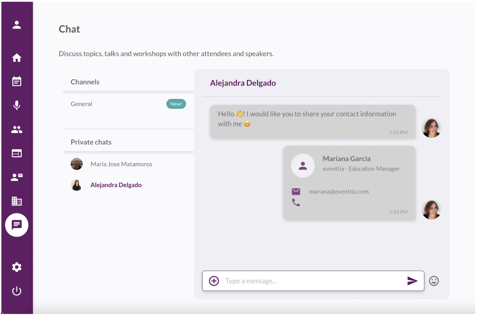Open the contact mail person icon
477x315 pixels.
17,177
